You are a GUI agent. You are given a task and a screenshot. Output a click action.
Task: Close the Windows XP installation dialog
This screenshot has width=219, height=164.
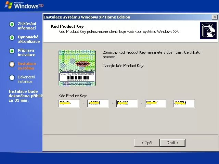215,17
